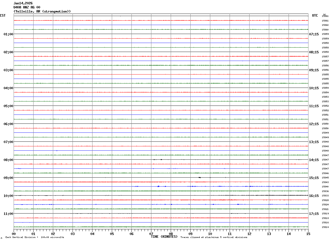Click DC offset value 15816
The height and width of the screenshot is (241, 330).
coord(325,223)
